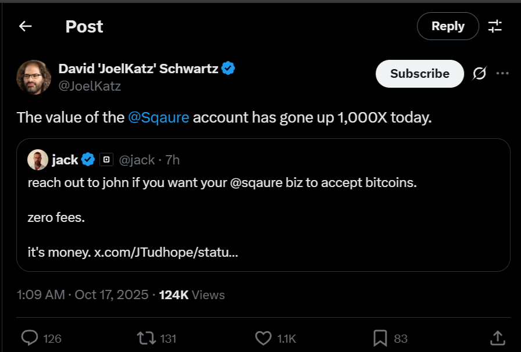The width and height of the screenshot is (521, 352).
Task: Click David Schwartz's profile picture
Action: (x=34, y=77)
